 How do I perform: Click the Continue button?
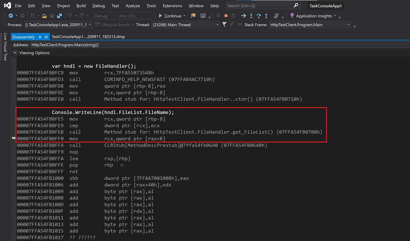(x=170, y=16)
